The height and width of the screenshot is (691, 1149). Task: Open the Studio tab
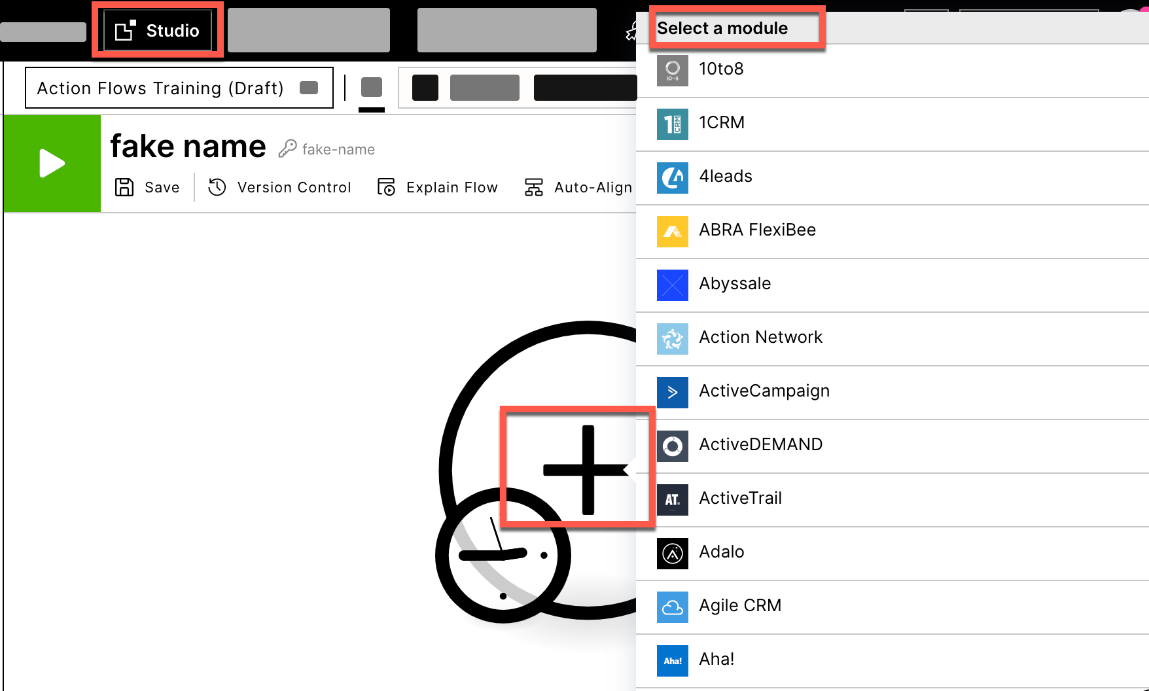(x=158, y=30)
